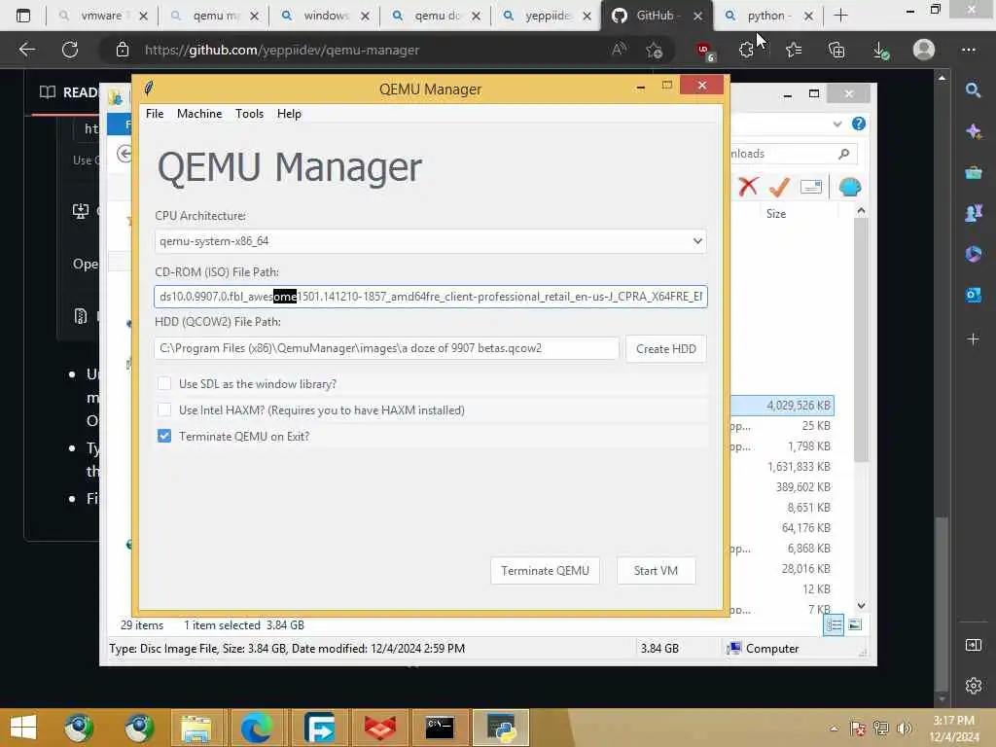Select the 1,631,833 KB file entry
Image resolution: width=996 pixels, height=747 pixels.
pyautogui.click(x=799, y=467)
